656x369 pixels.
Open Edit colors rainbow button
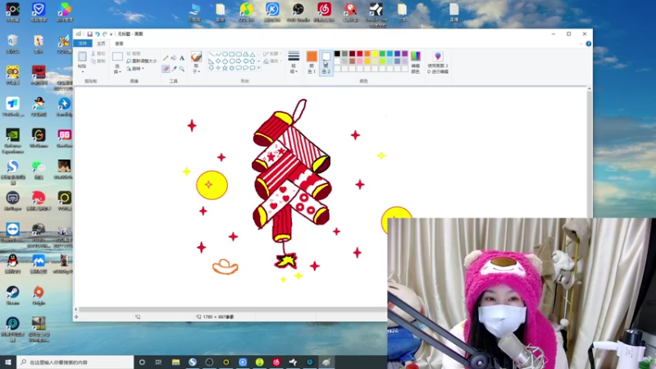(416, 62)
